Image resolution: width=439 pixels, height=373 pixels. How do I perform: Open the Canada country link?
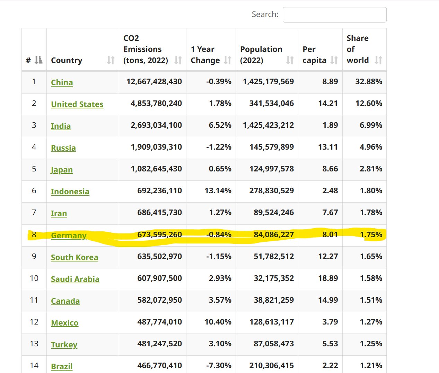(x=65, y=301)
